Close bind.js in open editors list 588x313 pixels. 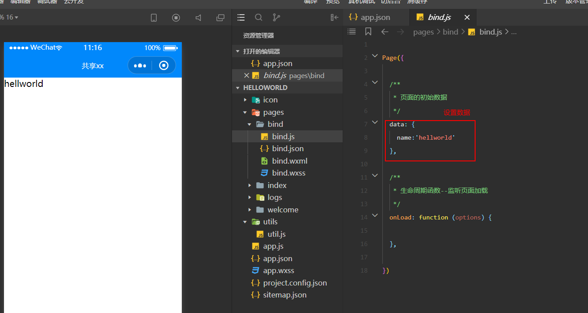click(x=247, y=75)
